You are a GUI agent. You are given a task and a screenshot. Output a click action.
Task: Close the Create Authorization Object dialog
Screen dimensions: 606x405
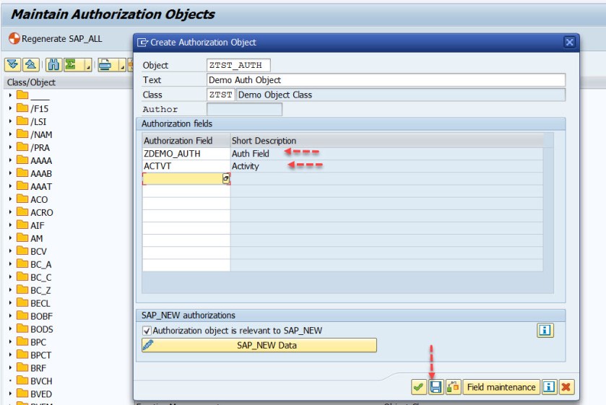click(569, 42)
